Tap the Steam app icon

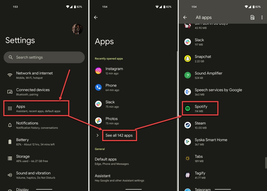point(188,125)
